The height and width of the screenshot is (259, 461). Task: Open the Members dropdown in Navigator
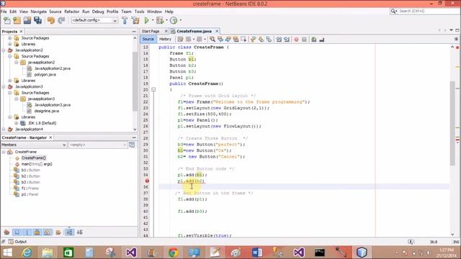tap(34, 145)
